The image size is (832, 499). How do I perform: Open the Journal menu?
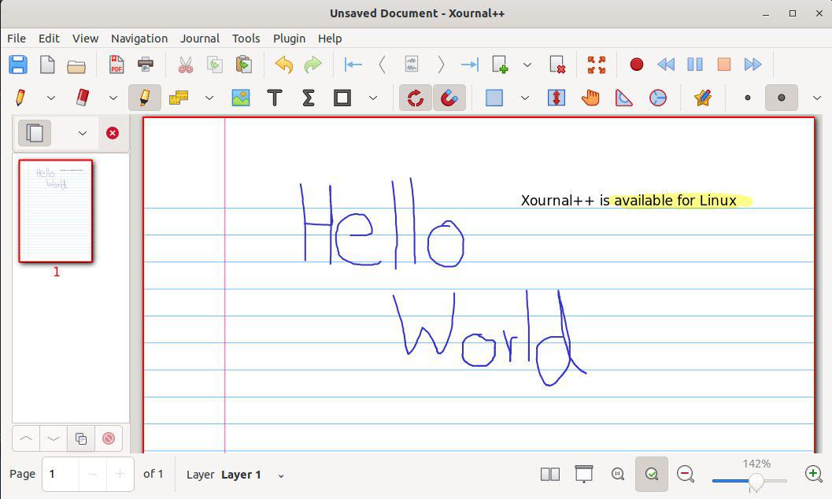(199, 39)
